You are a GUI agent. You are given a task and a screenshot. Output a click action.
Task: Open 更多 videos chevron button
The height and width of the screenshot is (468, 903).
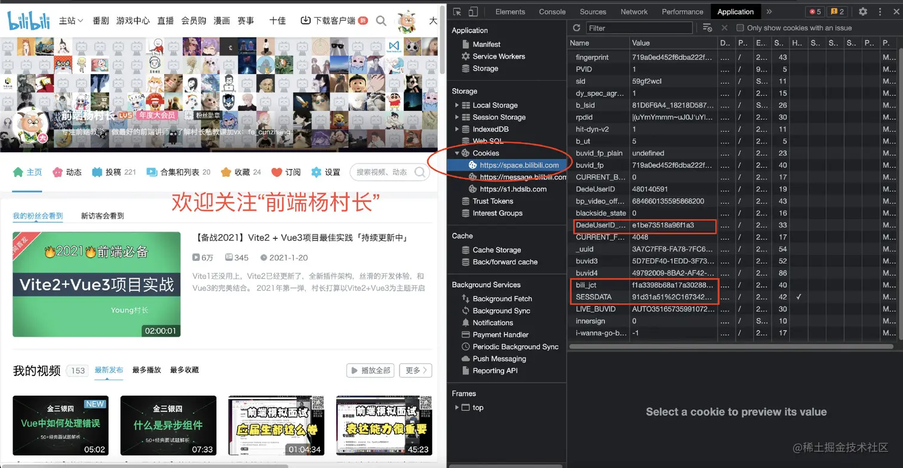coord(416,370)
